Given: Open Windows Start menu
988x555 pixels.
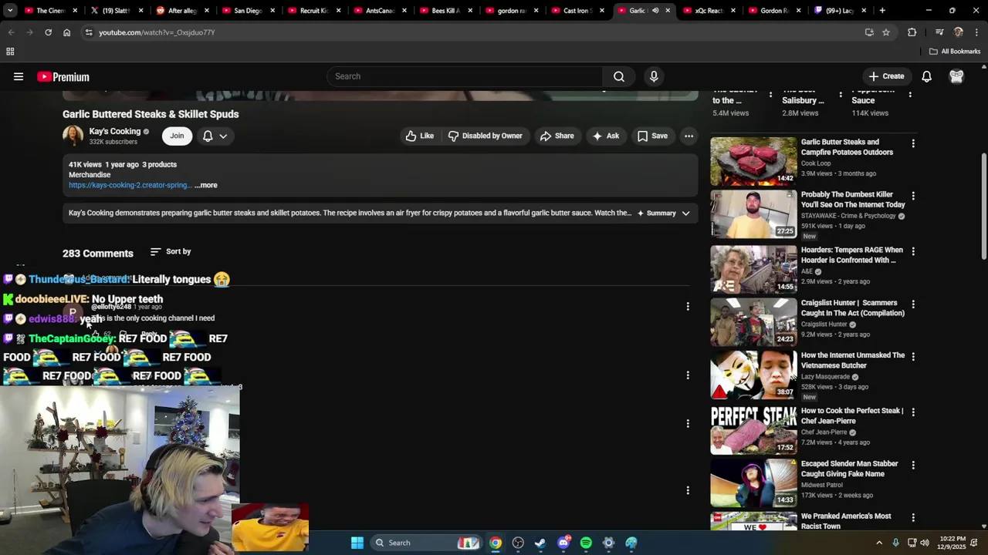Looking at the screenshot, I should point(357,543).
